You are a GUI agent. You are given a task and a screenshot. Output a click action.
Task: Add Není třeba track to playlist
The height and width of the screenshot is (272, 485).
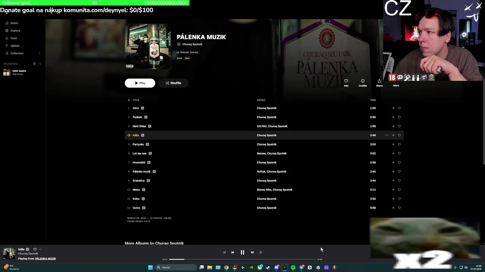click(x=393, y=126)
